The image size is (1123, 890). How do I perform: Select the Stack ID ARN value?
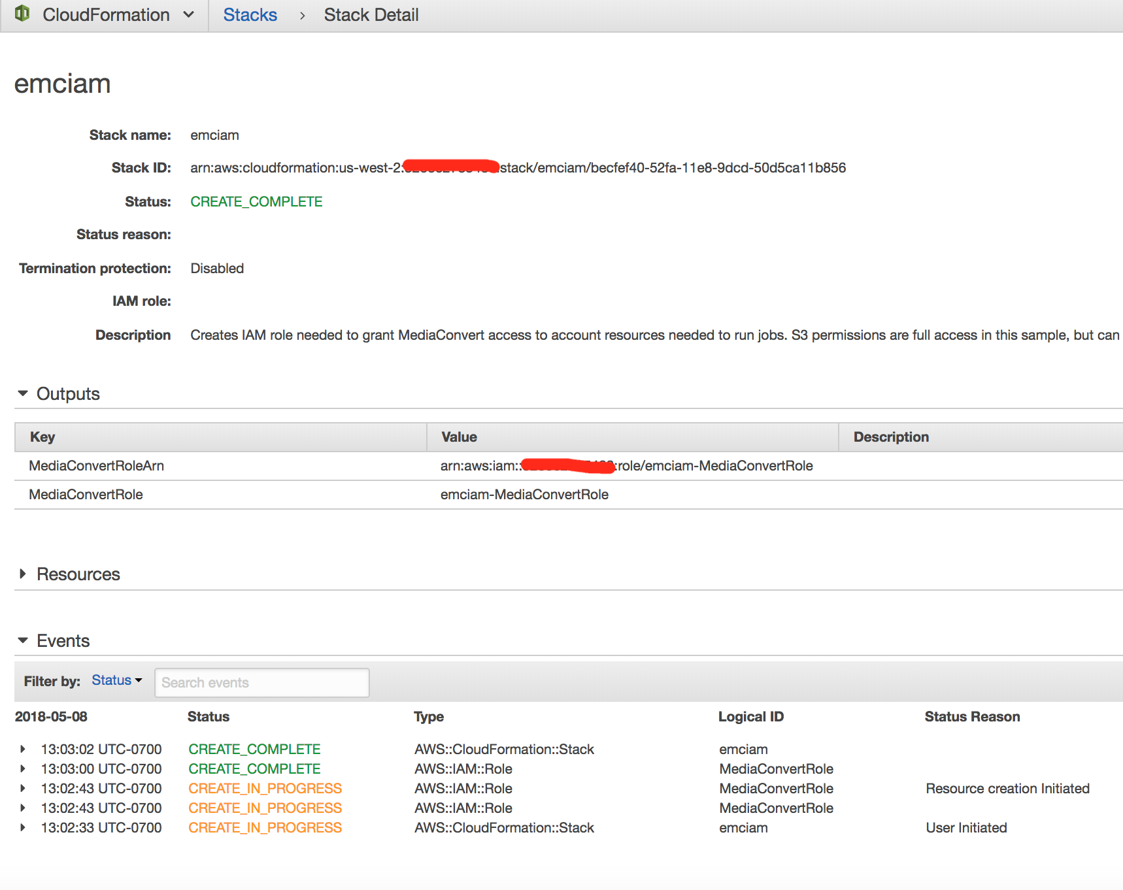coord(518,167)
